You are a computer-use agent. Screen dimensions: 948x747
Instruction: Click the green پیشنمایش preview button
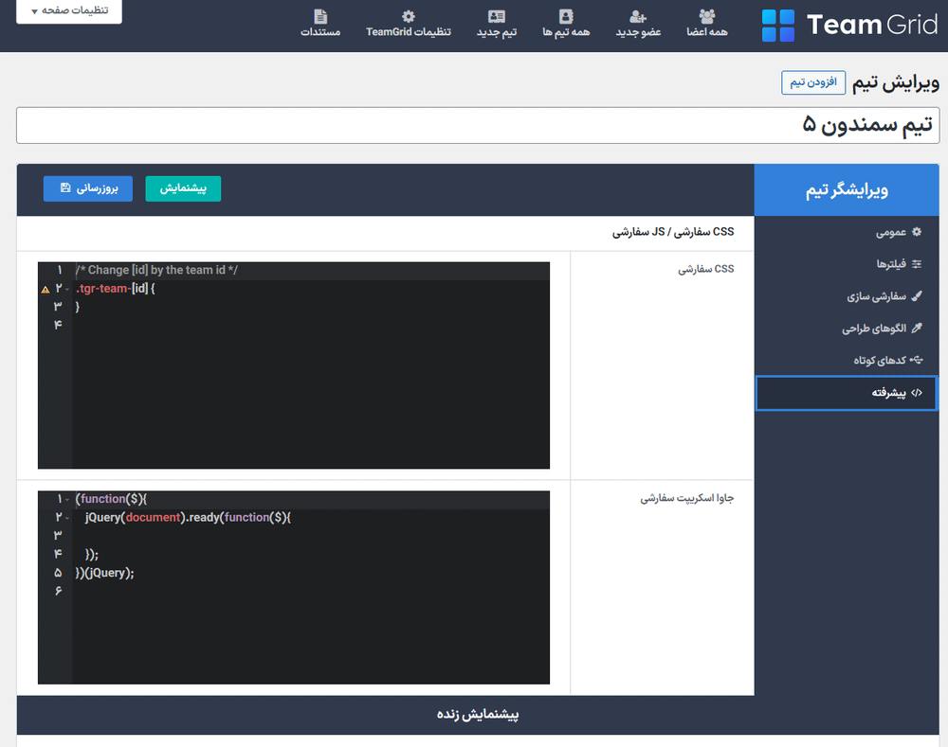point(183,188)
